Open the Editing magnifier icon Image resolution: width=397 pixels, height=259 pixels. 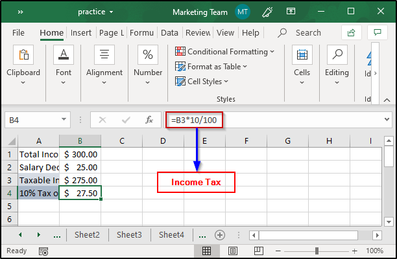click(x=337, y=54)
